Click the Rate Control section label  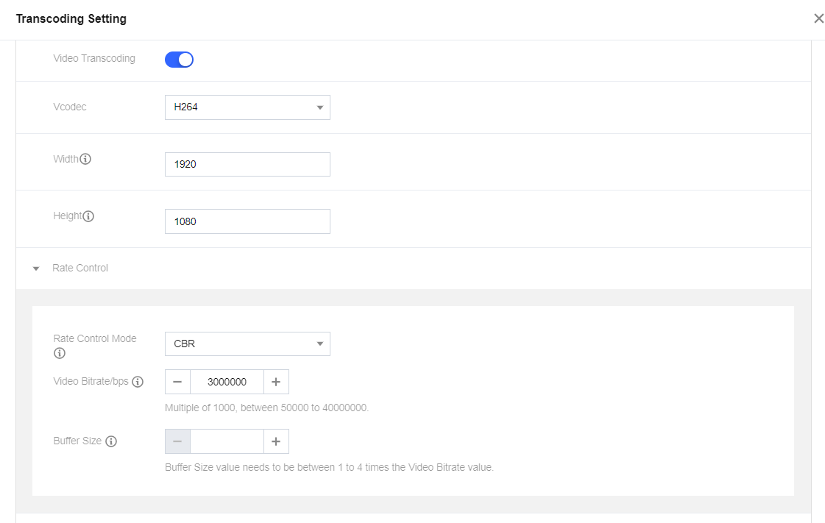coord(80,268)
